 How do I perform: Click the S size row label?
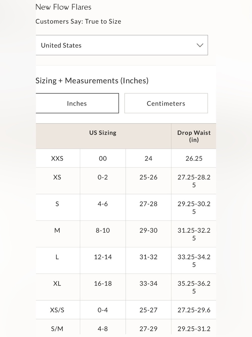(x=57, y=204)
